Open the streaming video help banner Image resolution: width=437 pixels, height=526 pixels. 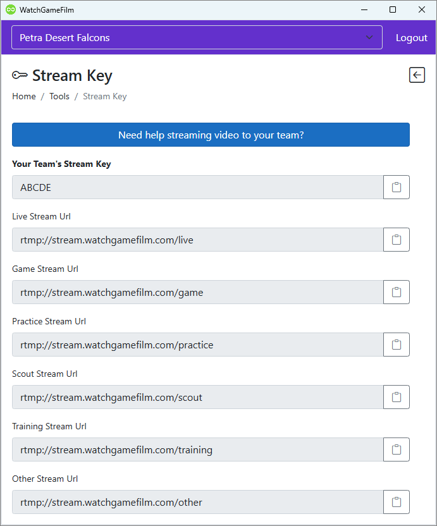click(x=211, y=135)
